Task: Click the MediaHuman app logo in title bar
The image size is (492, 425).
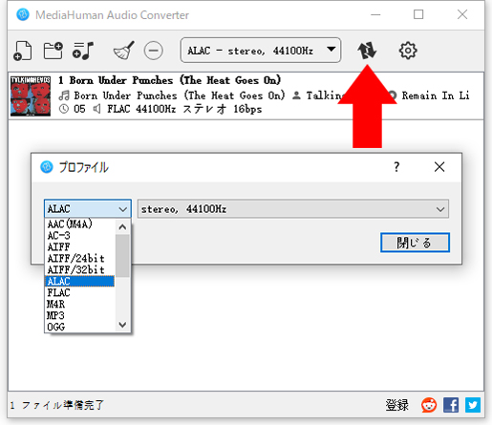Action: [23, 14]
